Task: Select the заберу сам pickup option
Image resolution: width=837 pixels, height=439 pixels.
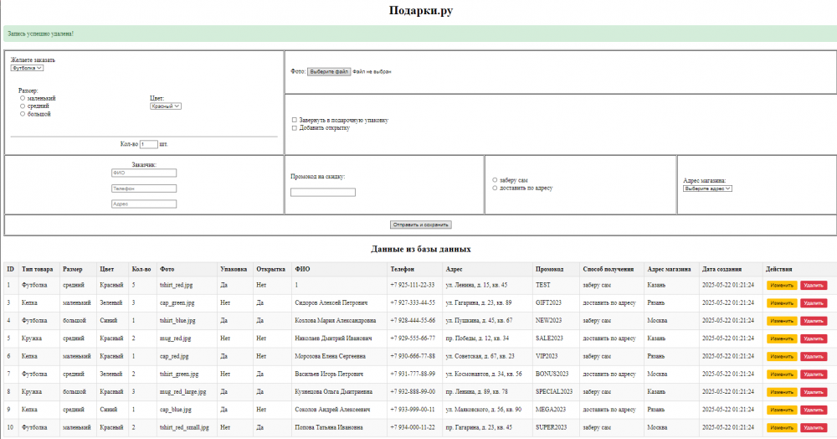Action: [495, 180]
